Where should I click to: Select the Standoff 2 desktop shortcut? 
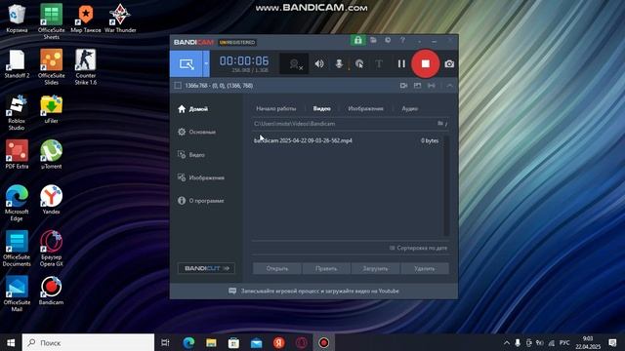pyautogui.click(x=17, y=64)
